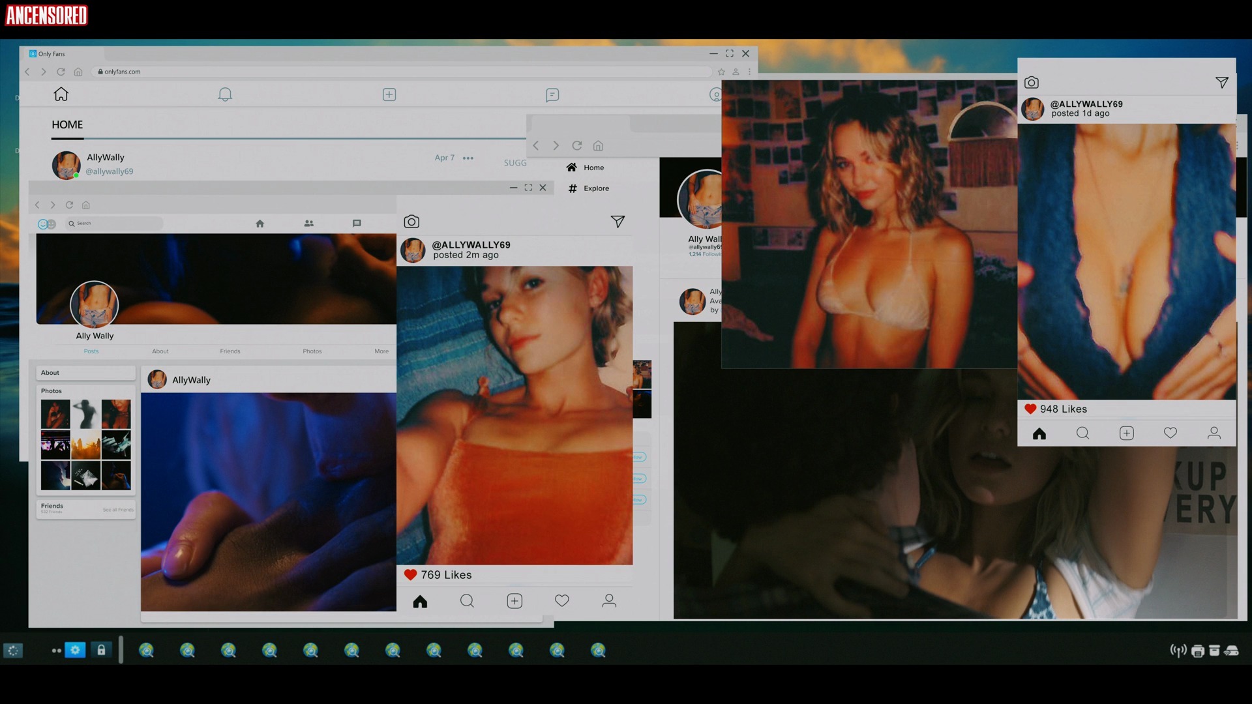This screenshot has height=704, width=1252.
Task: Click send arrow icon above 1d ago post
Action: 1222,82
